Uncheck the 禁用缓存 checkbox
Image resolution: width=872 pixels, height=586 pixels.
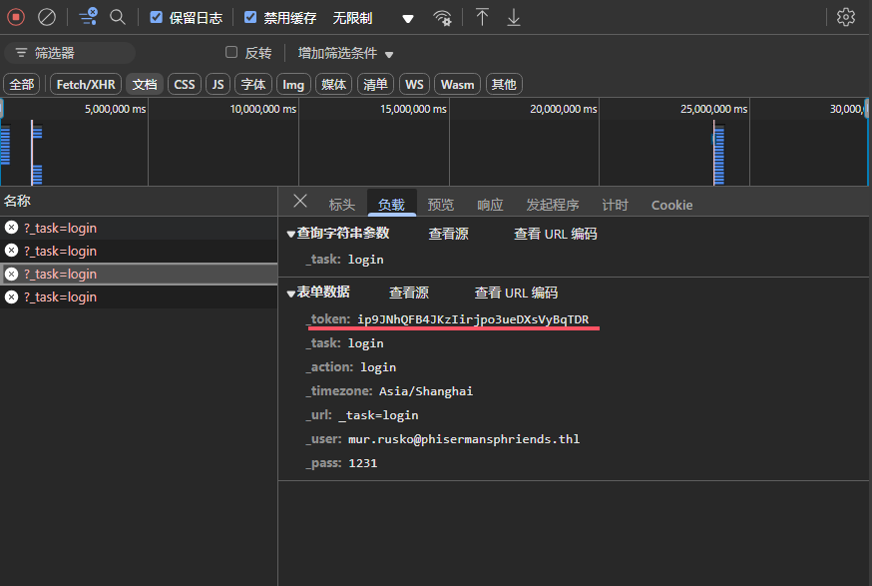250,17
